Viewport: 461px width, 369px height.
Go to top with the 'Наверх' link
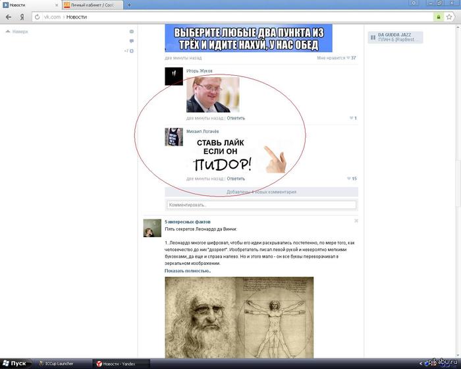coord(17,32)
